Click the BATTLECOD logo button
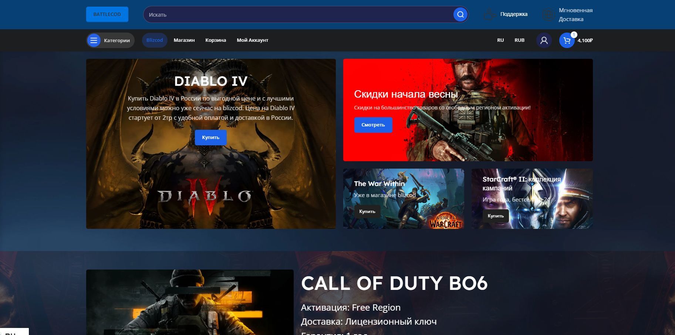Screen dimensions: 675x335 click(107, 14)
